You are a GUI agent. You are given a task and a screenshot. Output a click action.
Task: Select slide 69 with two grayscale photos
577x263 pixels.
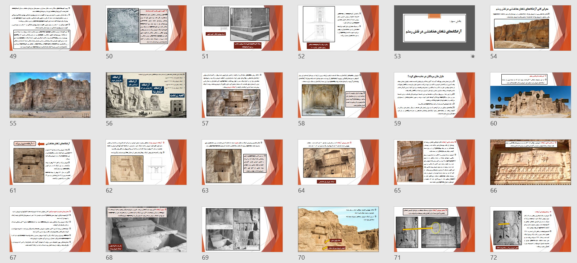(x=242, y=229)
